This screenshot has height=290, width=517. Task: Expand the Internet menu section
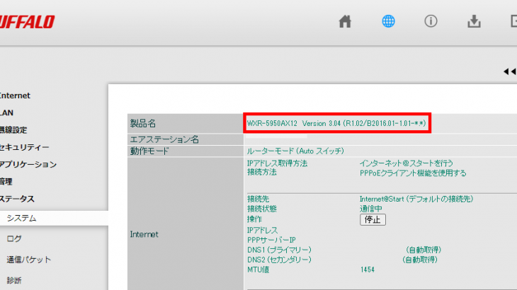[15, 95]
